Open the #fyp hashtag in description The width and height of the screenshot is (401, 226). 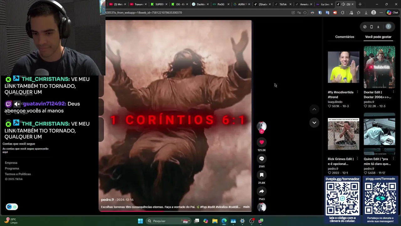tap(203, 207)
